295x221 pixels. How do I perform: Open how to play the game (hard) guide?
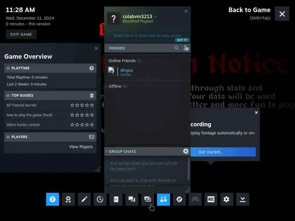coord(30,115)
